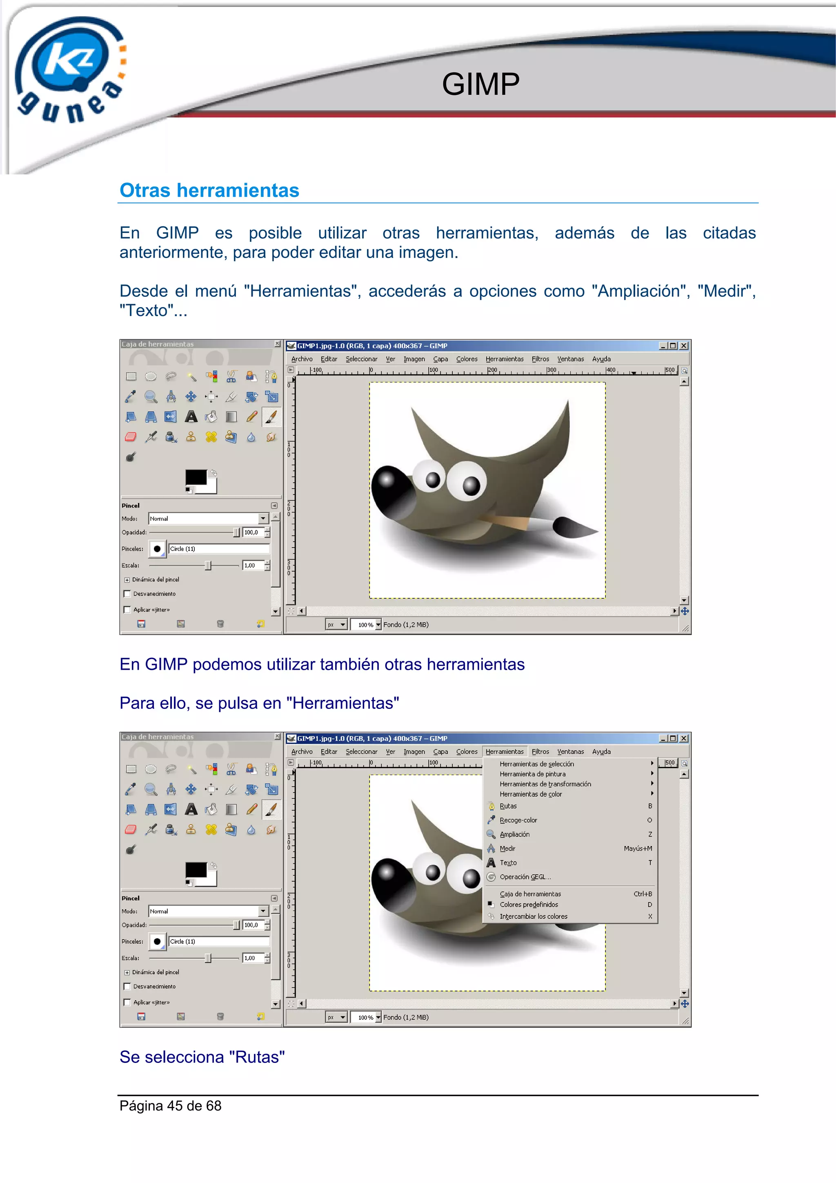Click 'Operación GEGL...' menu entry
Viewport: 836px width, 1183px height.
(571, 876)
